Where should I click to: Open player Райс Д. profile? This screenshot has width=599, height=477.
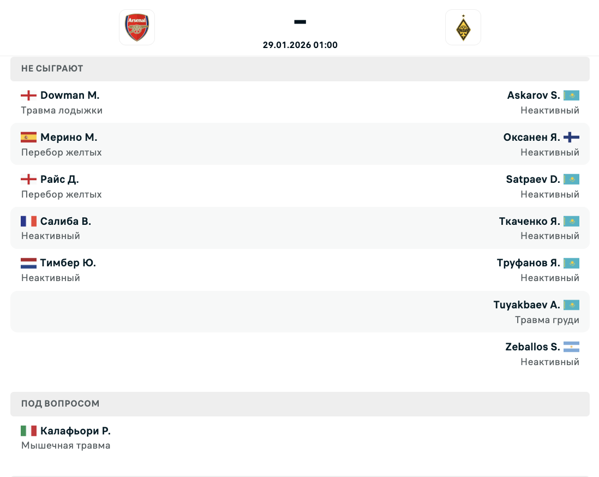point(59,179)
